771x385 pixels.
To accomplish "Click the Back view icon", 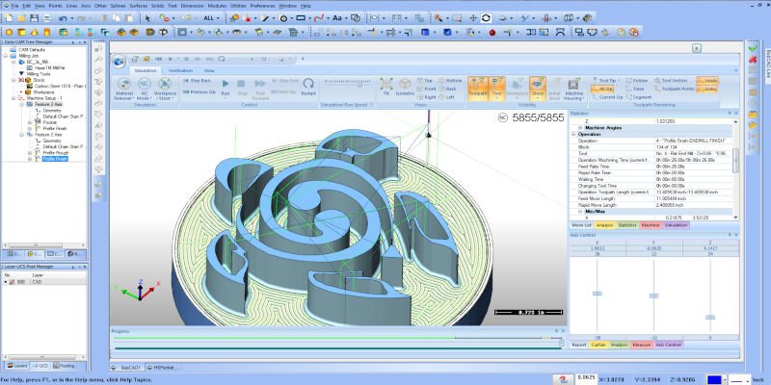I will point(447,89).
